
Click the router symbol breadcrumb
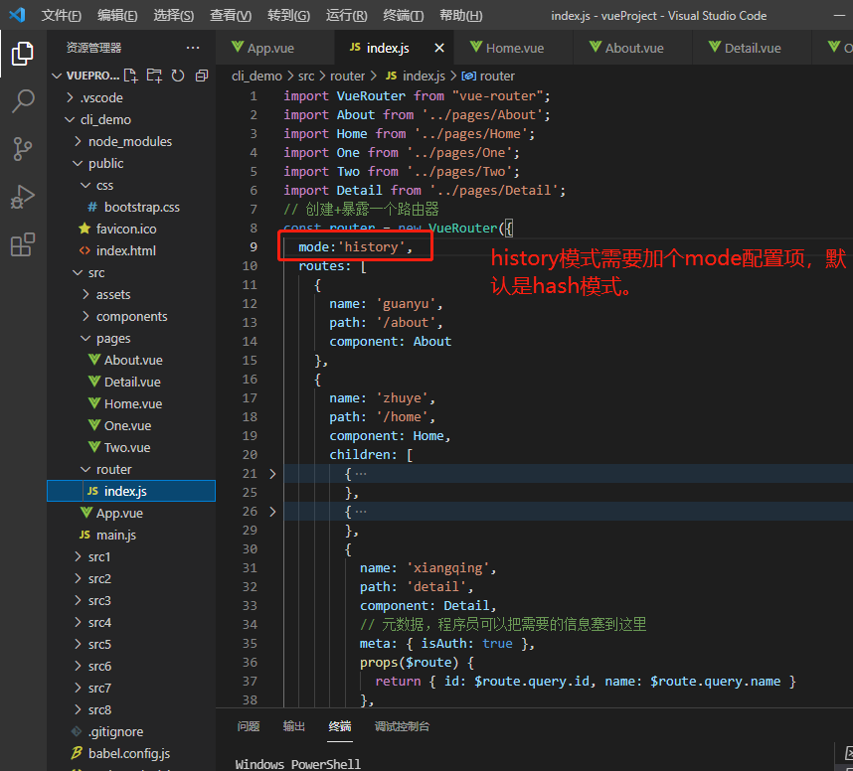click(x=488, y=77)
